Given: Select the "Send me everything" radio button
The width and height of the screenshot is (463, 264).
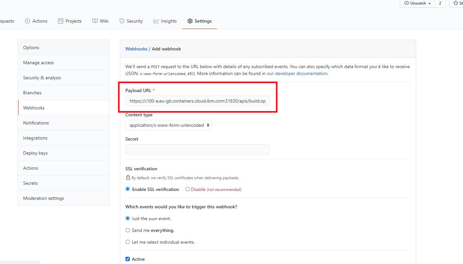Looking at the screenshot, I should (x=127, y=230).
